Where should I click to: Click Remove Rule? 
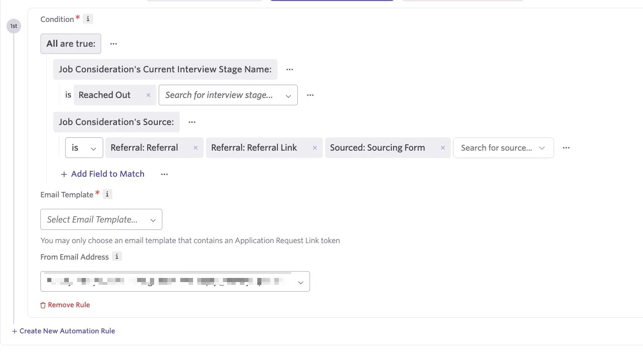tap(65, 305)
